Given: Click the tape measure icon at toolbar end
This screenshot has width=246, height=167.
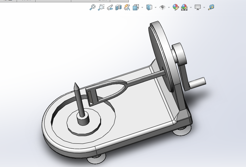Looking at the screenshot, I should [211, 7].
